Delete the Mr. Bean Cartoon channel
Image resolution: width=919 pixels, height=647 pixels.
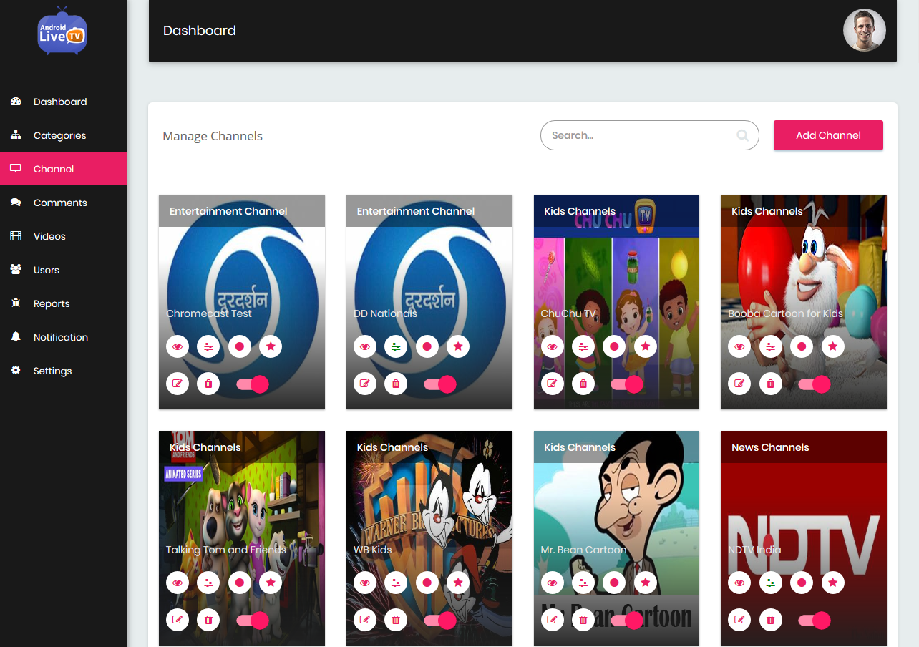(583, 620)
